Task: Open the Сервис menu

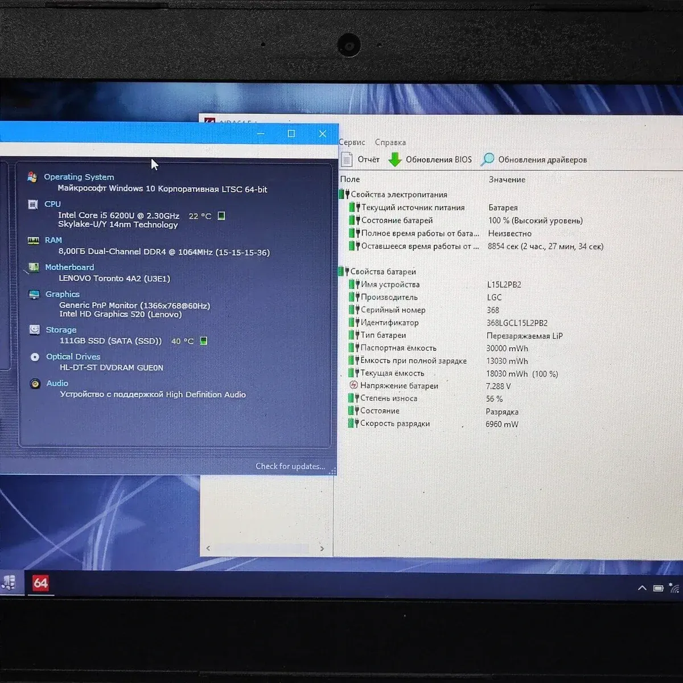Action: [x=352, y=142]
